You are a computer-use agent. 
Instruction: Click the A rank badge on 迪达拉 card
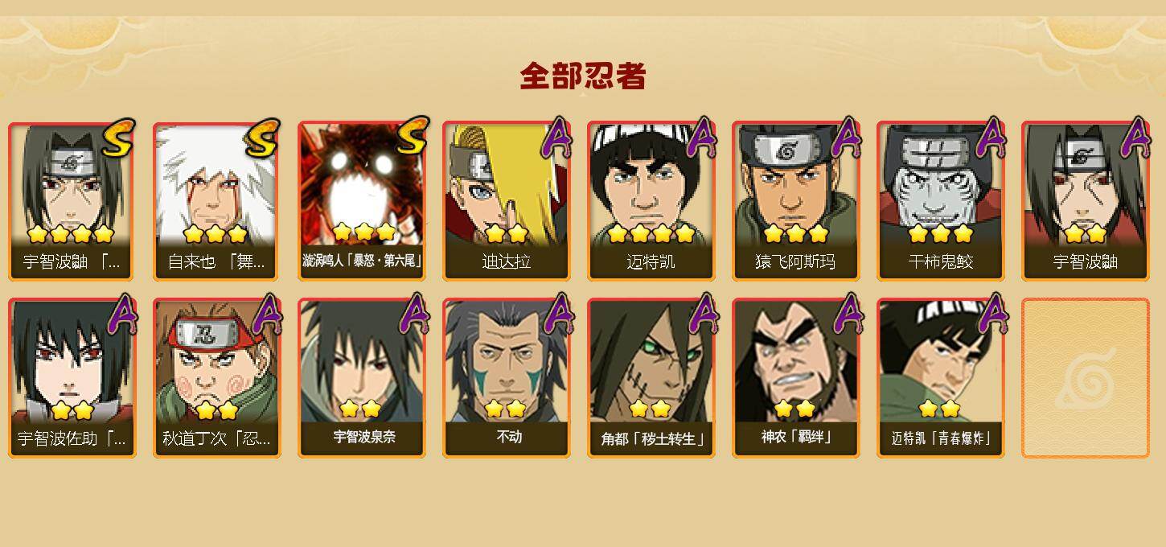[555, 137]
